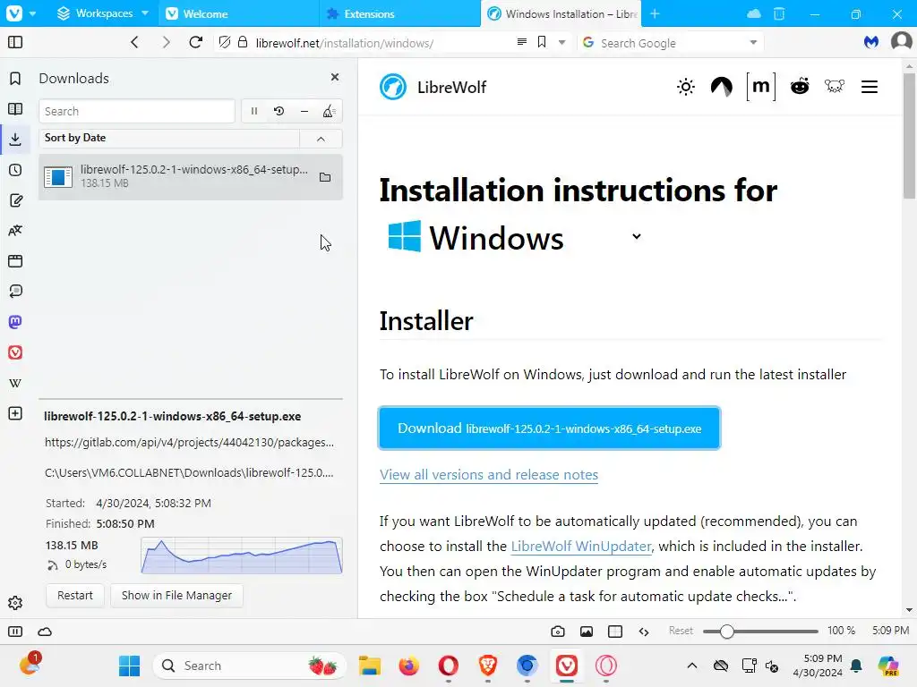Open the closed tabs trash icon
The image size is (917, 687).
click(779, 13)
